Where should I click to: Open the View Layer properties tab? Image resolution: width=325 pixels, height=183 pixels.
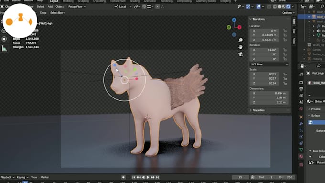coord(301,96)
